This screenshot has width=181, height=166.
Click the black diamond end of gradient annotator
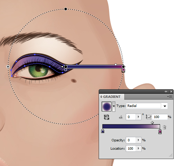(123, 67)
